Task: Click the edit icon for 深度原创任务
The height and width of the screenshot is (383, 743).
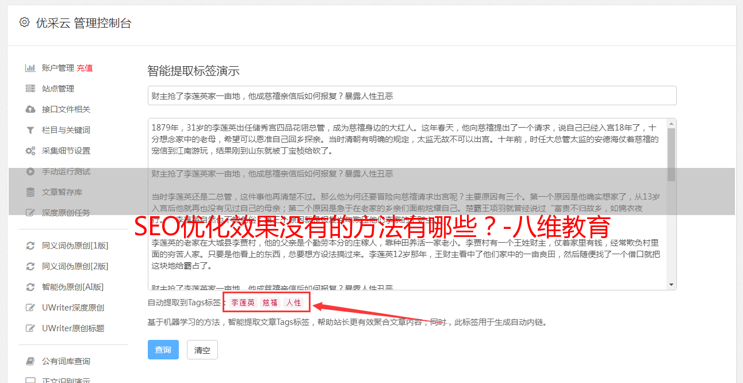Action: pos(30,213)
